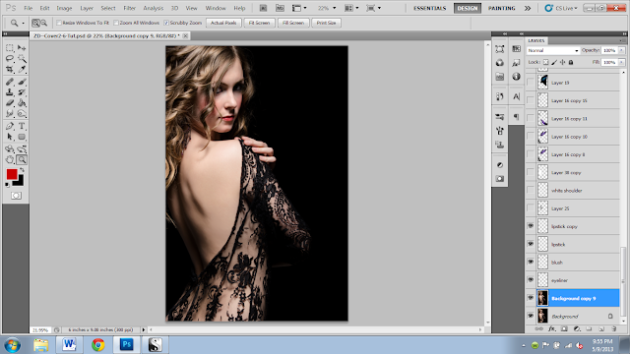Select the Horizontal Type tool

click(x=22, y=126)
